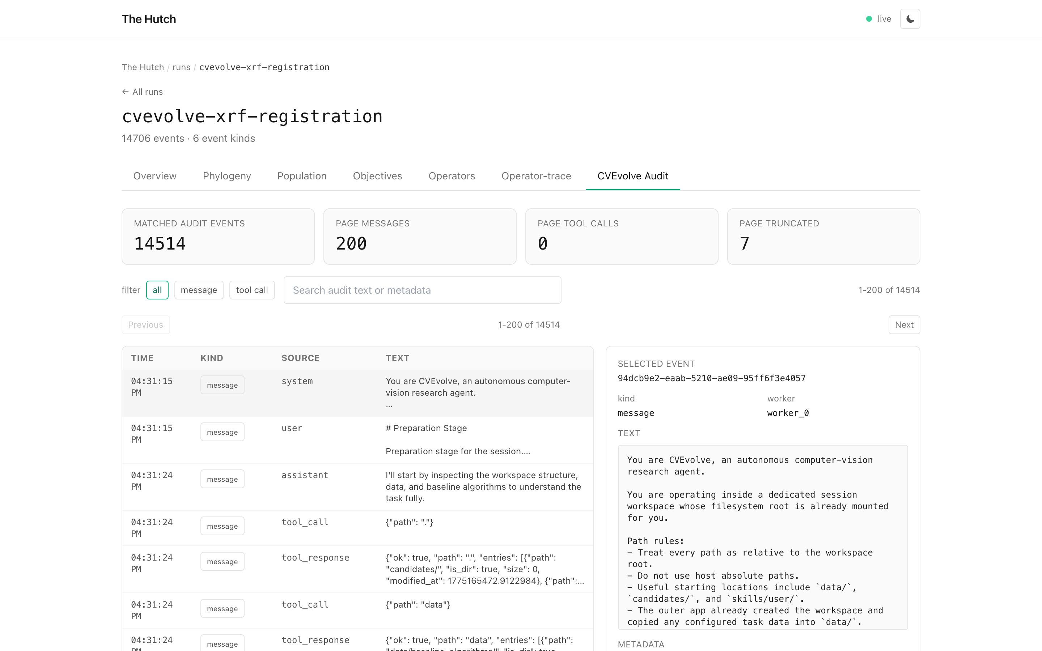The image size is (1042, 651).
Task: Select the Operators tab
Action: (452, 176)
